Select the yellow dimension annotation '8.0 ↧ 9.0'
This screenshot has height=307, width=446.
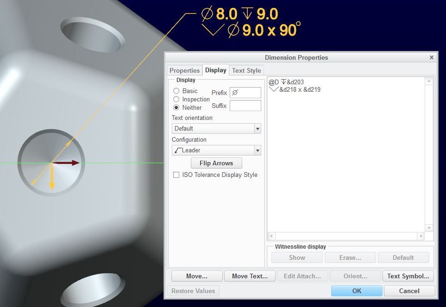coord(239,13)
